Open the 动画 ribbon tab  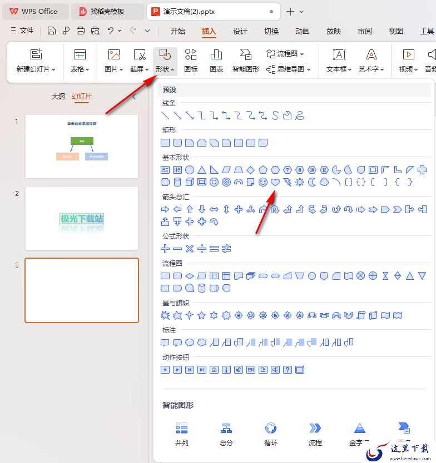click(303, 31)
